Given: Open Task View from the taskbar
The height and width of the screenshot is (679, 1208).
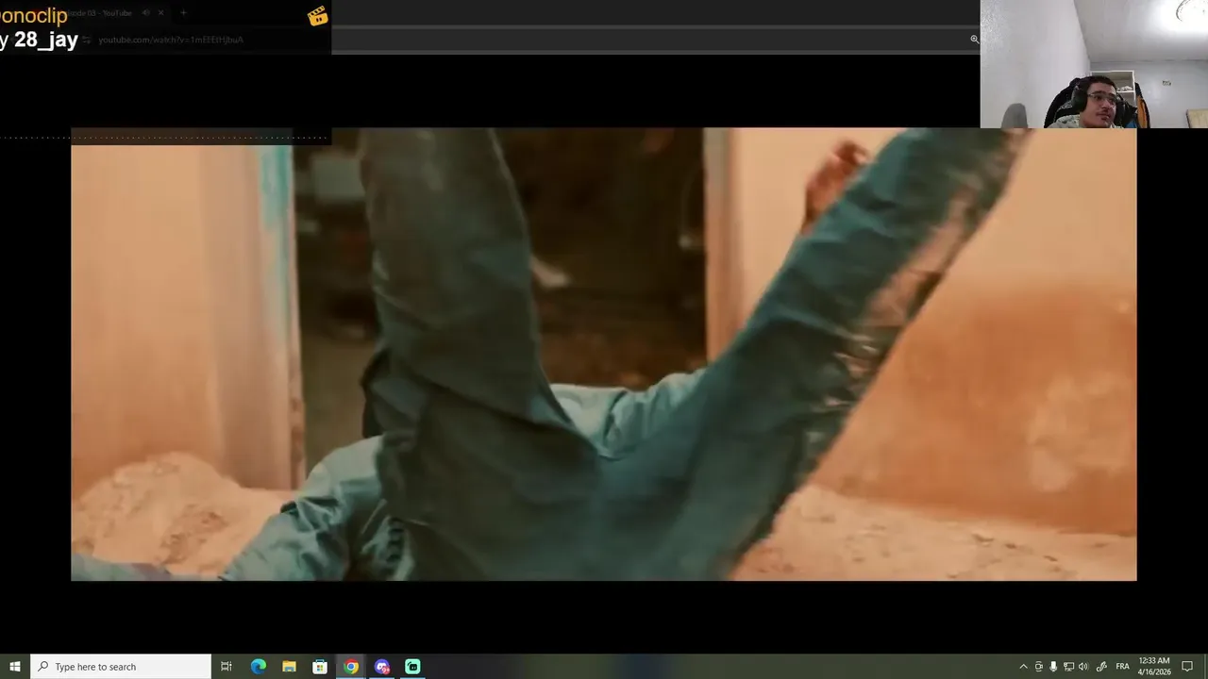Looking at the screenshot, I should pyautogui.click(x=226, y=667).
